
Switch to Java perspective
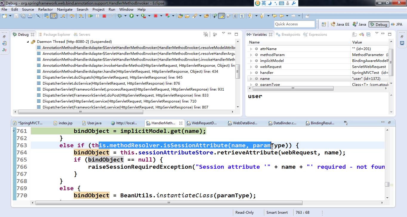pos(359,24)
